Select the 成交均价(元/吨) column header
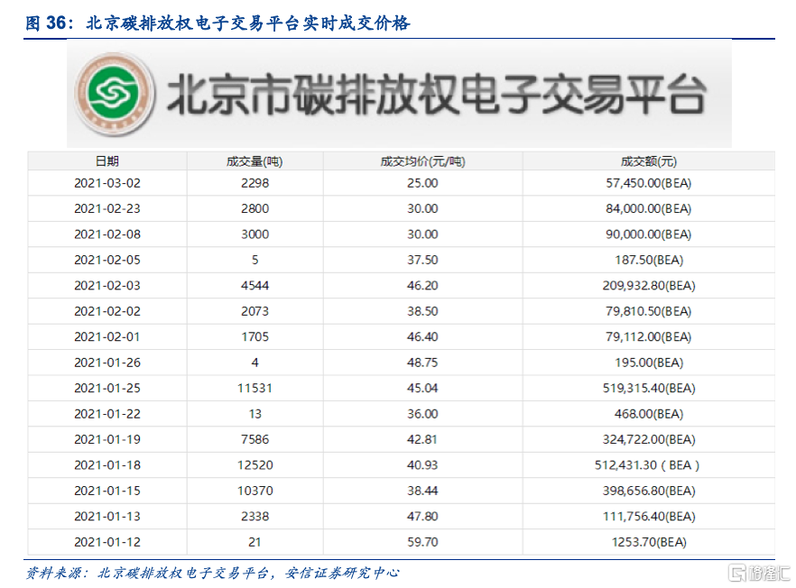 tap(423, 161)
